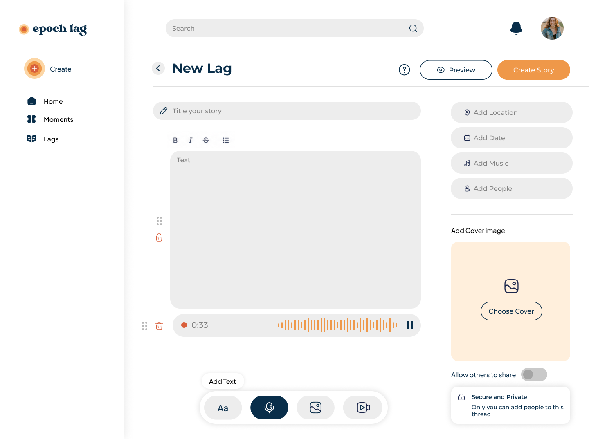Click the notification bell icon
589x439 pixels.
pos(516,28)
